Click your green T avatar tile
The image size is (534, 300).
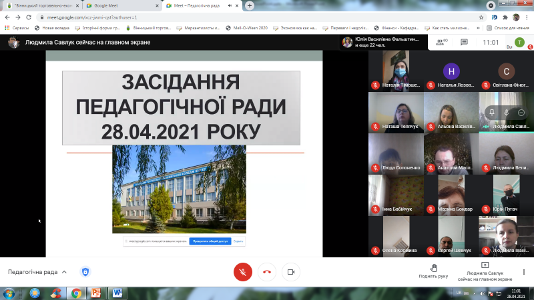pos(519,42)
